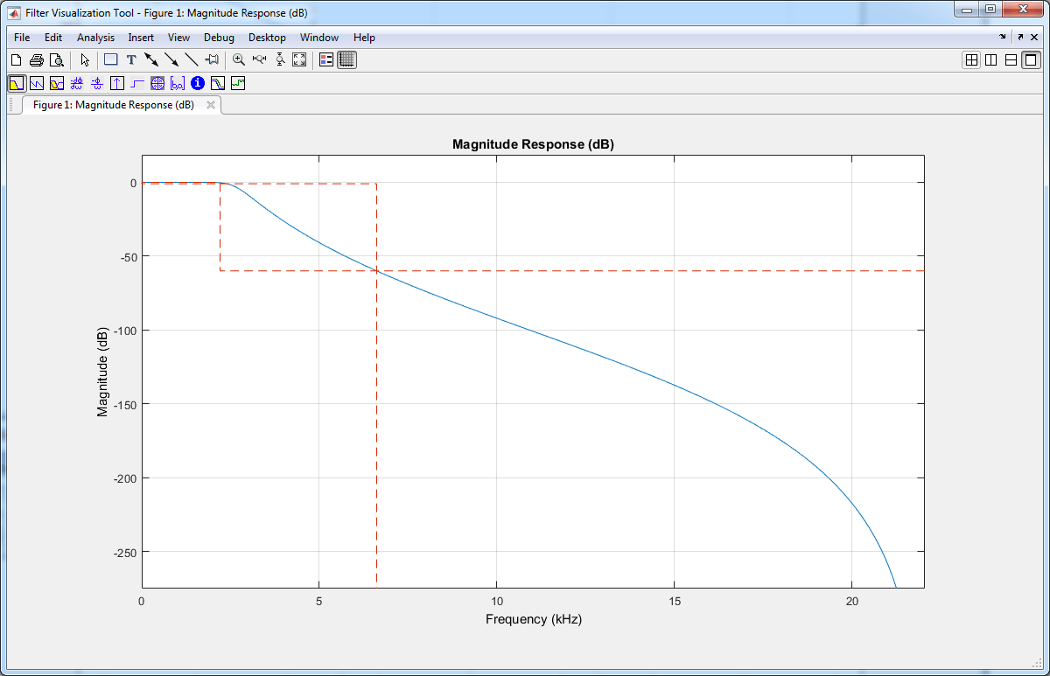This screenshot has width=1050, height=676.
Task: Toggle the legend icon in toolbar
Action: [326, 60]
